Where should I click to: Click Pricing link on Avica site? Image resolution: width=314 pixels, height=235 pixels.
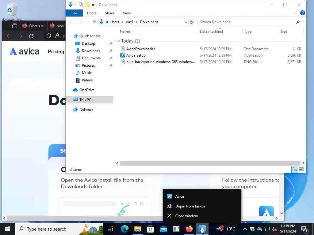pyautogui.click(x=56, y=51)
